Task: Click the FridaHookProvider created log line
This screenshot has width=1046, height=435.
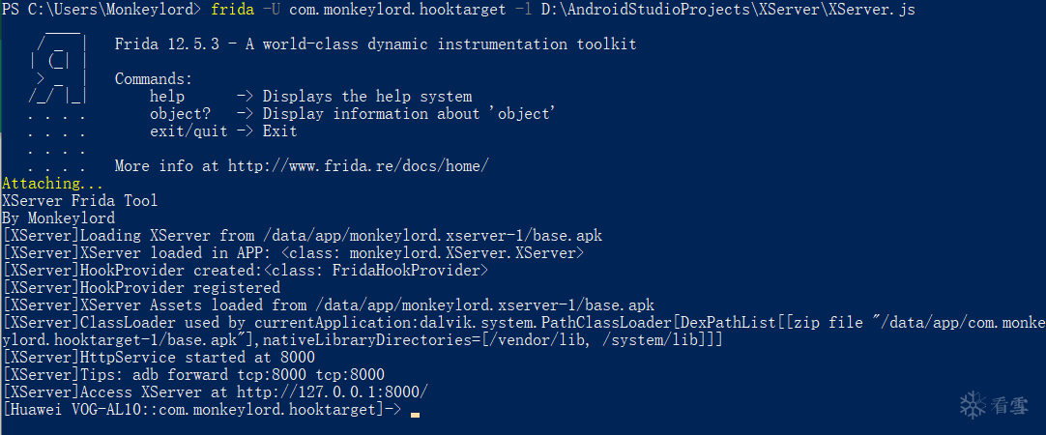Action: (246, 271)
